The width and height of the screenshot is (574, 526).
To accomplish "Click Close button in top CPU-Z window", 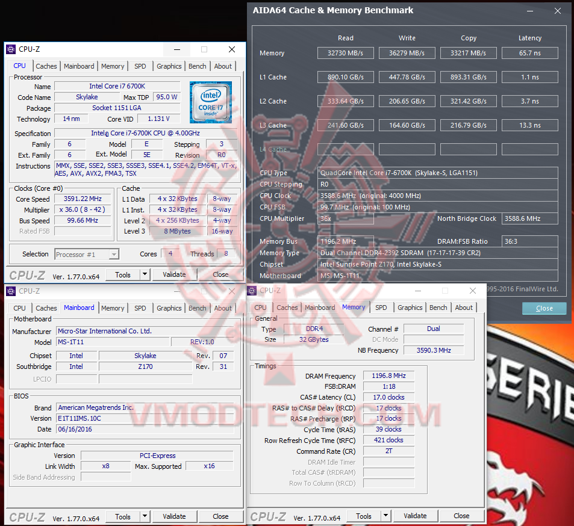I will 220,274.
